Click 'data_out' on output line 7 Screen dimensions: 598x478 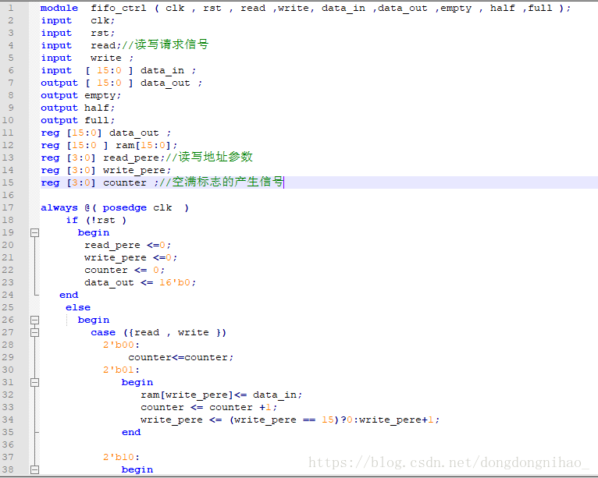coord(166,83)
